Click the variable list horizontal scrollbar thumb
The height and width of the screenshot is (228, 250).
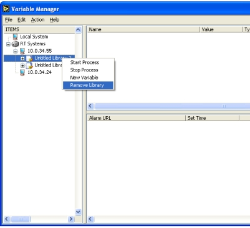pos(172,106)
